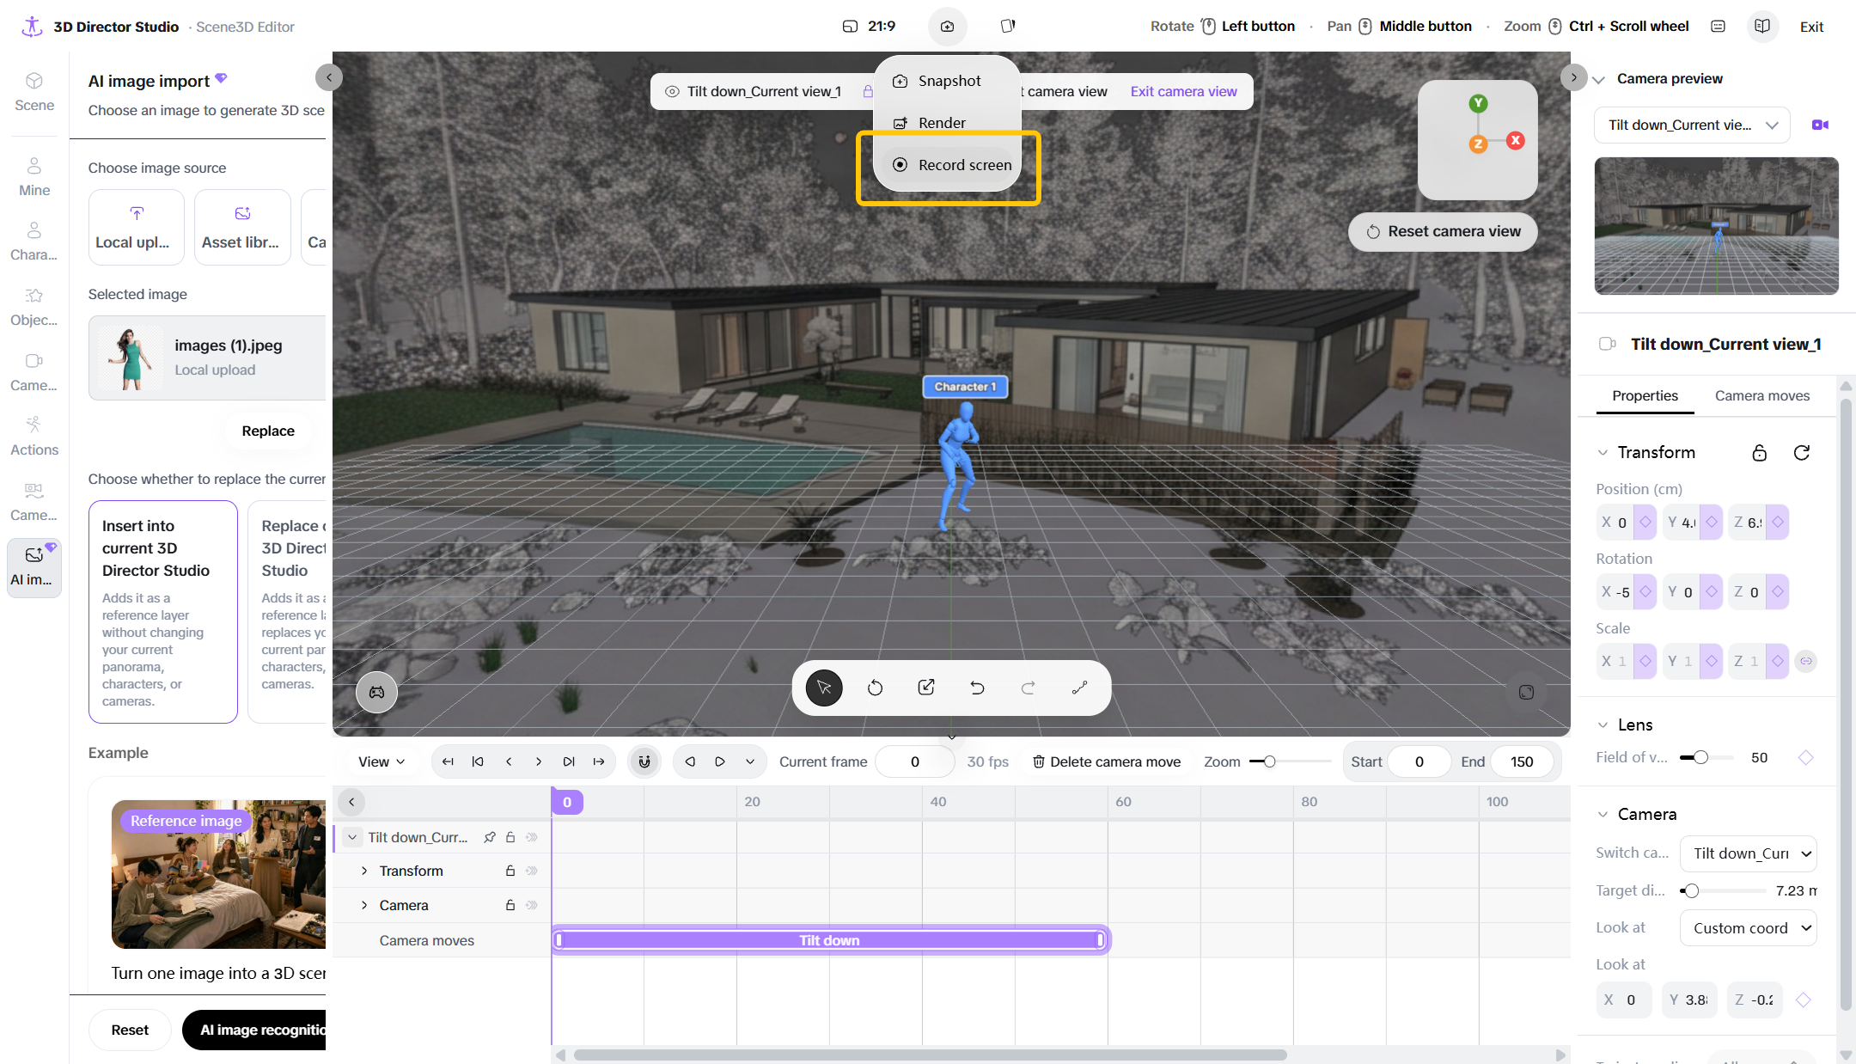Open the Objects panel in sidebar
Image resolution: width=1856 pixels, height=1064 pixels.
(x=34, y=307)
